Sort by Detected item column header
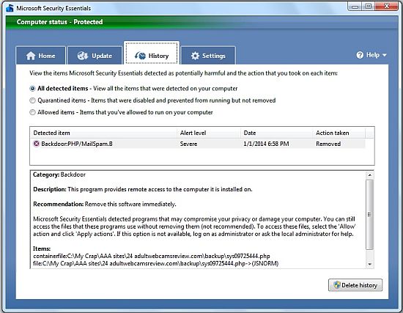 click(x=103, y=133)
